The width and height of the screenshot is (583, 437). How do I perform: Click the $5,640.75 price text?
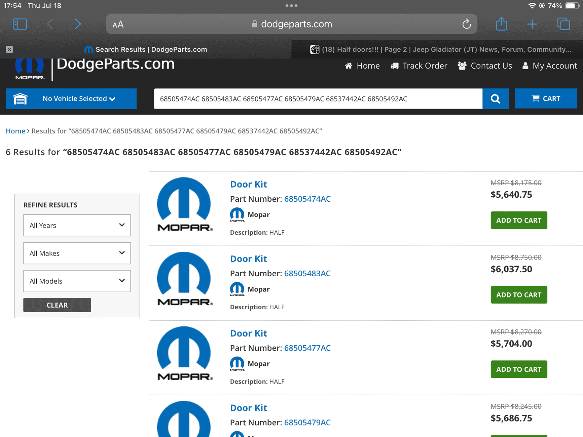[x=511, y=195]
